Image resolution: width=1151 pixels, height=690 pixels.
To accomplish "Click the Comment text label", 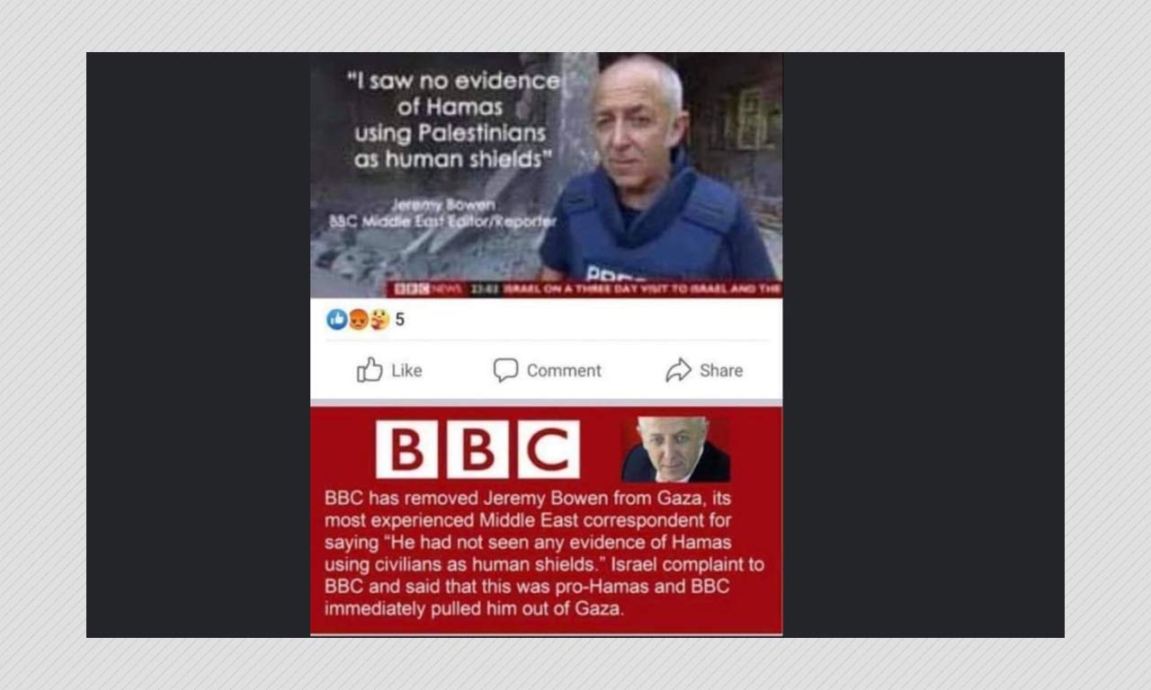I will 564,370.
